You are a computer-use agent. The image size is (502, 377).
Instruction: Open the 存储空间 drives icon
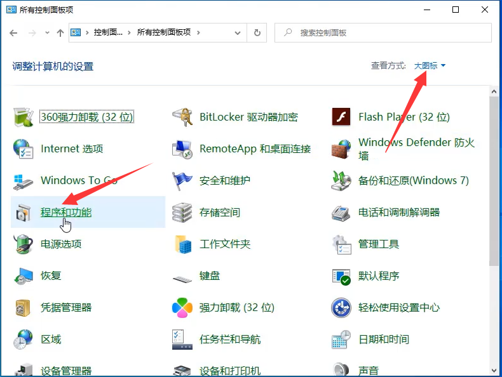pos(182,212)
